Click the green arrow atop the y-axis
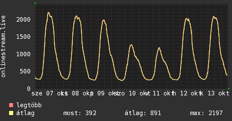 pyautogui.click(x=35, y=3)
